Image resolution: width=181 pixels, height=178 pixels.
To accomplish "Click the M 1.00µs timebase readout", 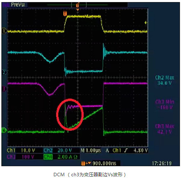I will 91,151.
